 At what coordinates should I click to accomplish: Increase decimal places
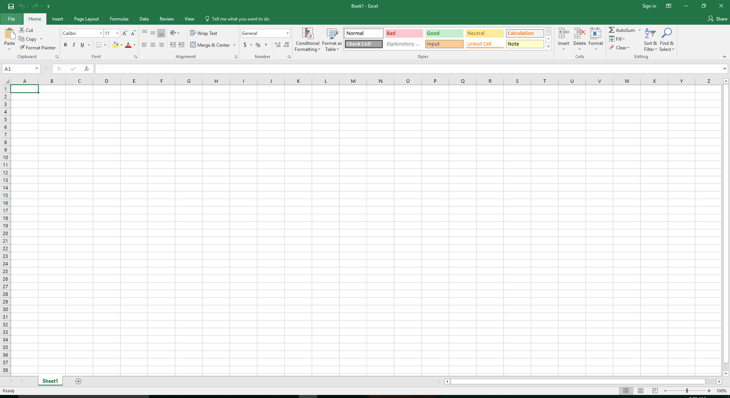277,45
